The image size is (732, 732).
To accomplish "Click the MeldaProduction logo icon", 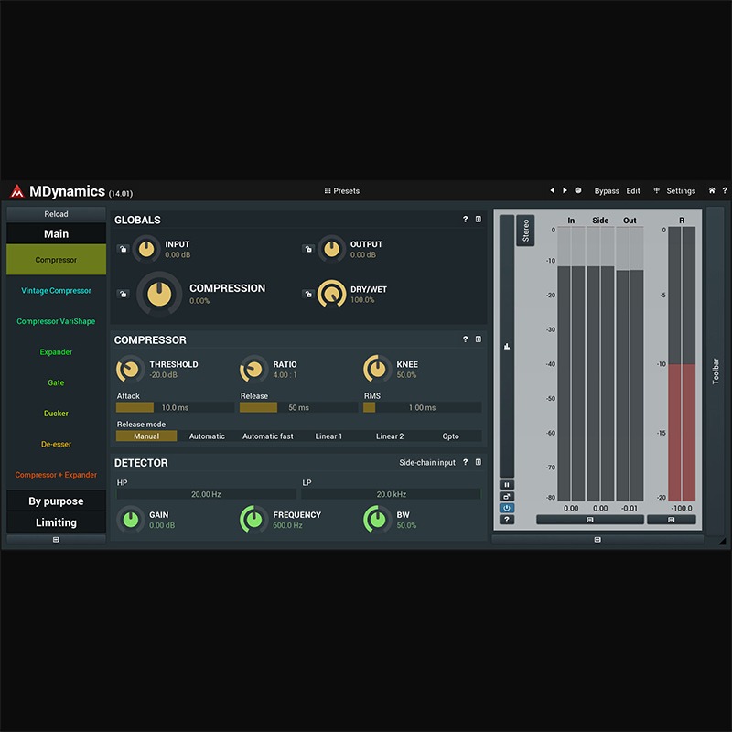I will tap(17, 191).
